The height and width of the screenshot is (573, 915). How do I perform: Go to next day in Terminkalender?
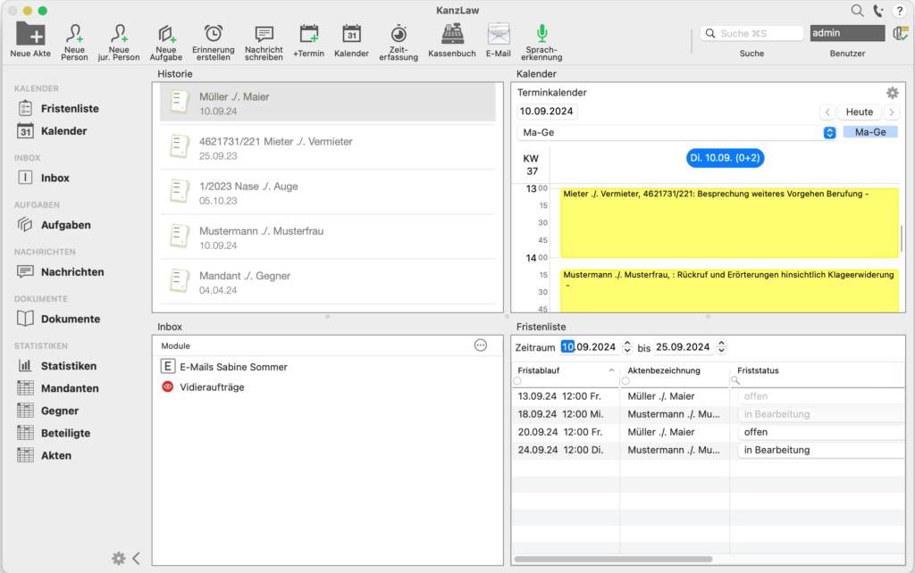(x=891, y=112)
